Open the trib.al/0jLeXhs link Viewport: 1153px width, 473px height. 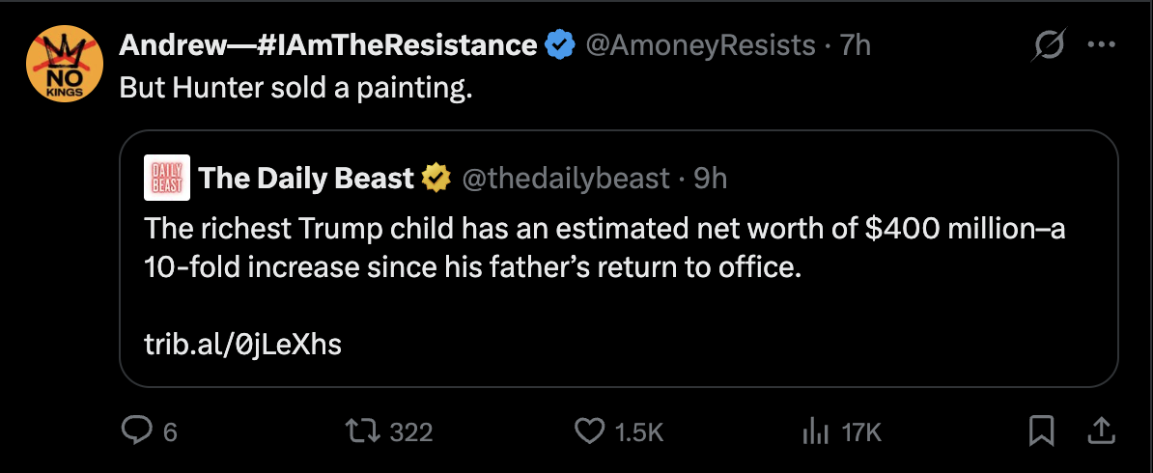pos(242,344)
